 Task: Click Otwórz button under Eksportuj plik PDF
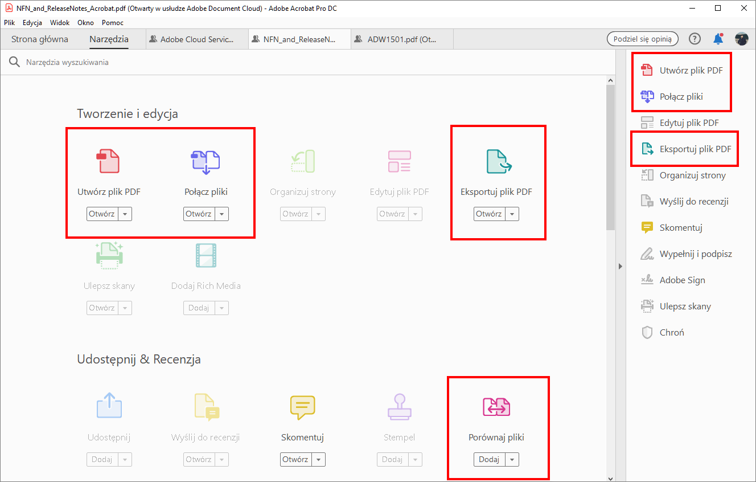[x=490, y=214]
